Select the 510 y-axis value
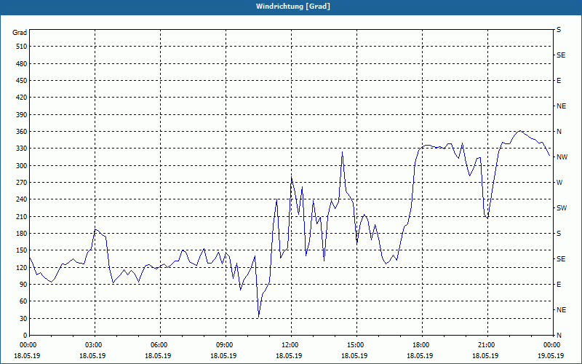This screenshot has width=582, height=364. 22,47
